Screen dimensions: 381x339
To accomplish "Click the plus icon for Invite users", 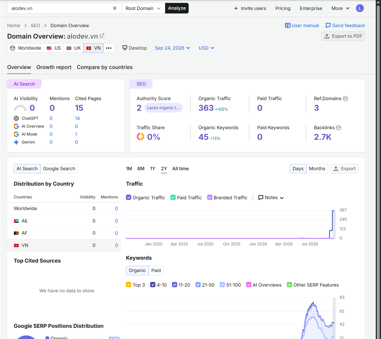I will coord(236,8).
